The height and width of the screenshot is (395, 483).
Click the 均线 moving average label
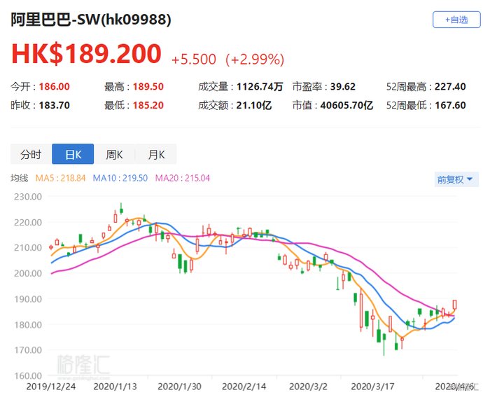coord(19,178)
